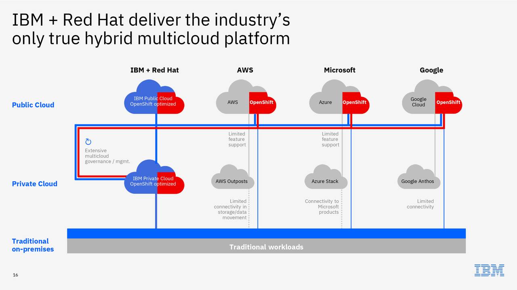Click the gray Azure cloud icon

[326, 97]
